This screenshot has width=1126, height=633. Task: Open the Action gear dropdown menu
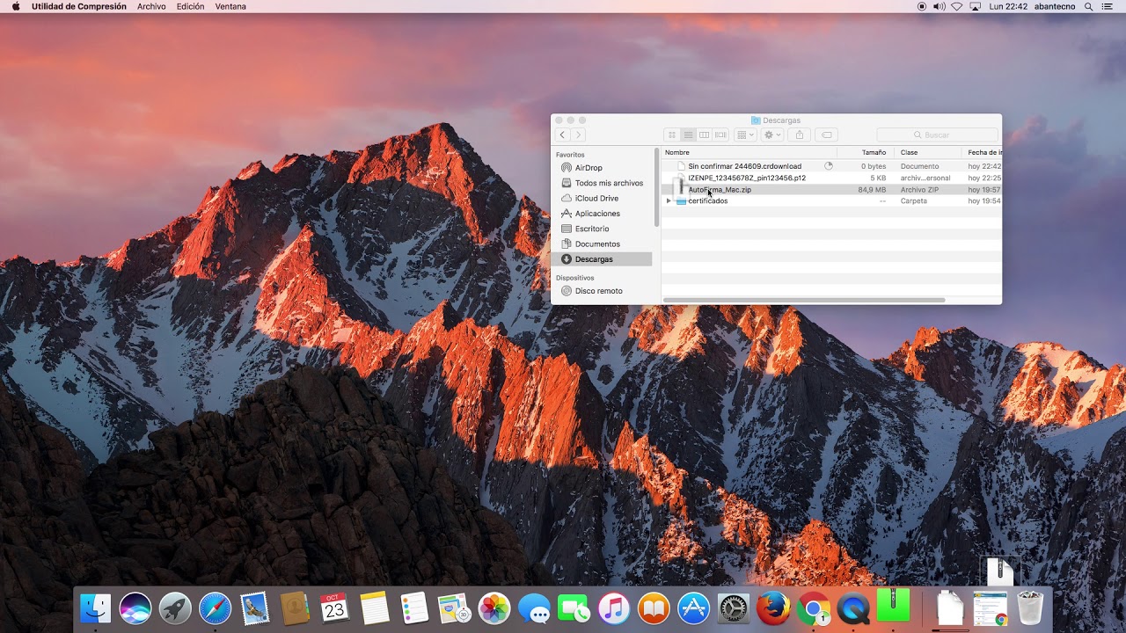772,135
